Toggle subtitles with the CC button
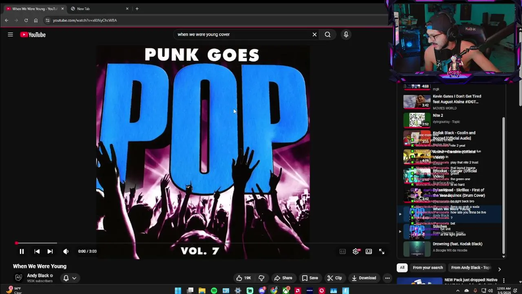Image resolution: width=522 pixels, height=294 pixels. [343, 252]
